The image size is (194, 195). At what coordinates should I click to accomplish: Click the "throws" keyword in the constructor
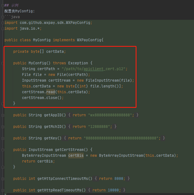(x=59, y=63)
